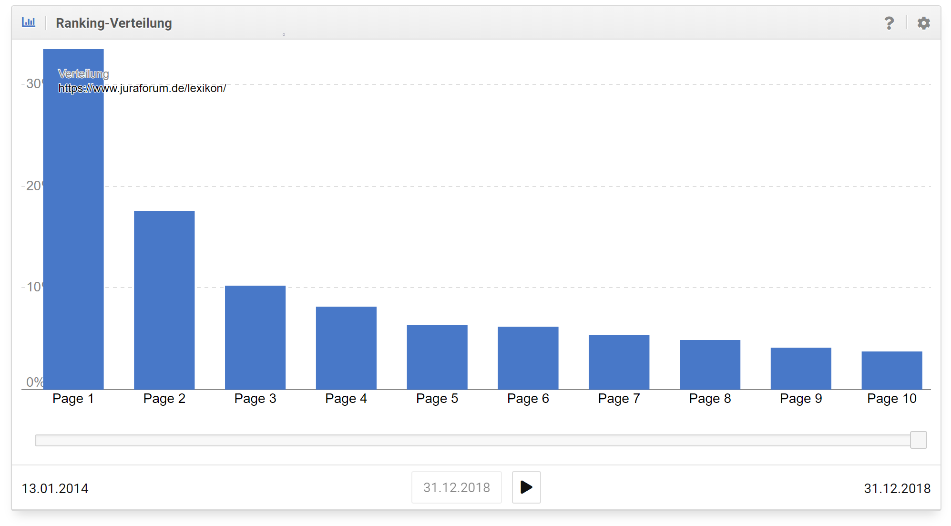Click the 31.12.2018 date input field
Screen dimensions: 951x526
[x=456, y=487]
